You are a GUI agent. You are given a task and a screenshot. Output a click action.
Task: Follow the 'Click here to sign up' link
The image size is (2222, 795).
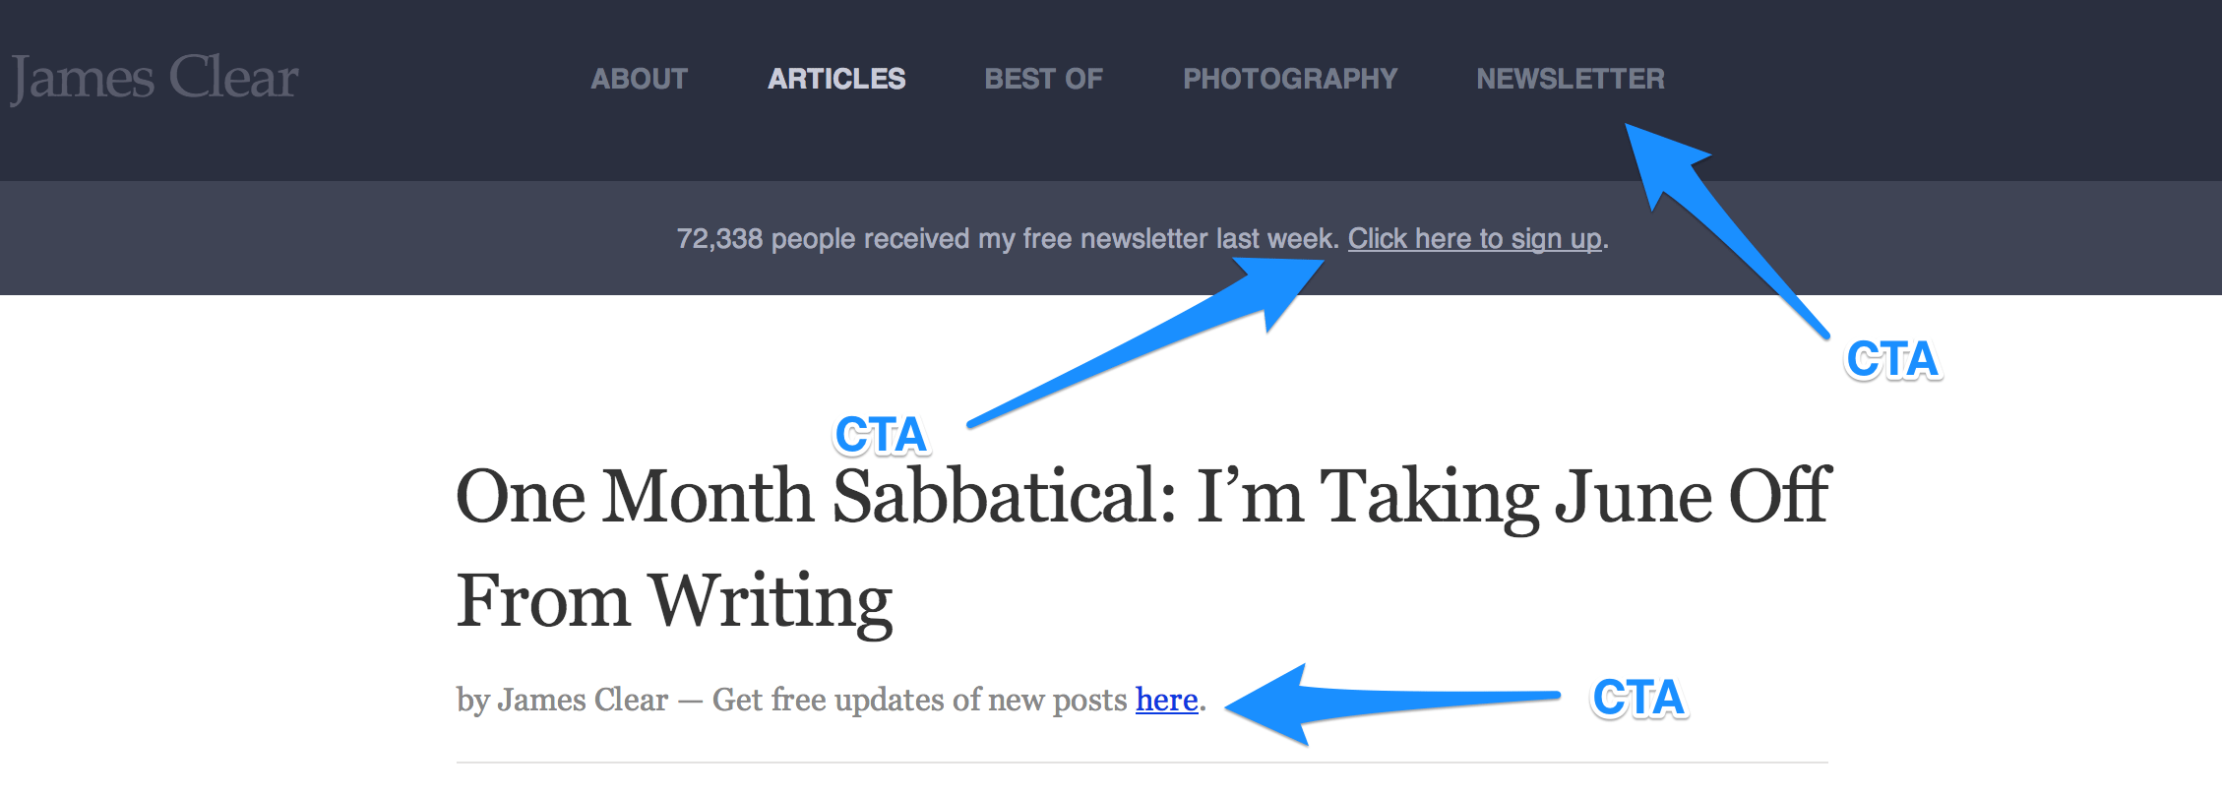pyautogui.click(x=1475, y=239)
